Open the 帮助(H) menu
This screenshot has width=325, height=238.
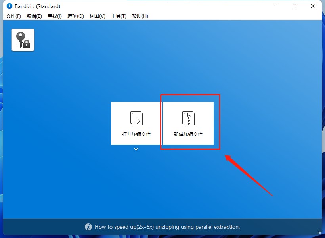point(140,16)
